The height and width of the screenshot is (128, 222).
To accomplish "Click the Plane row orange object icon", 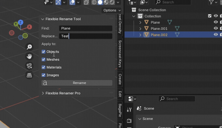I will click(146, 22).
